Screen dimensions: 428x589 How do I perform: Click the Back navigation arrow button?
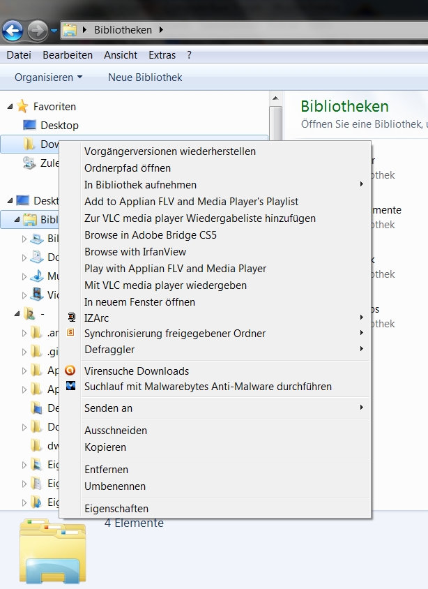tap(13, 31)
